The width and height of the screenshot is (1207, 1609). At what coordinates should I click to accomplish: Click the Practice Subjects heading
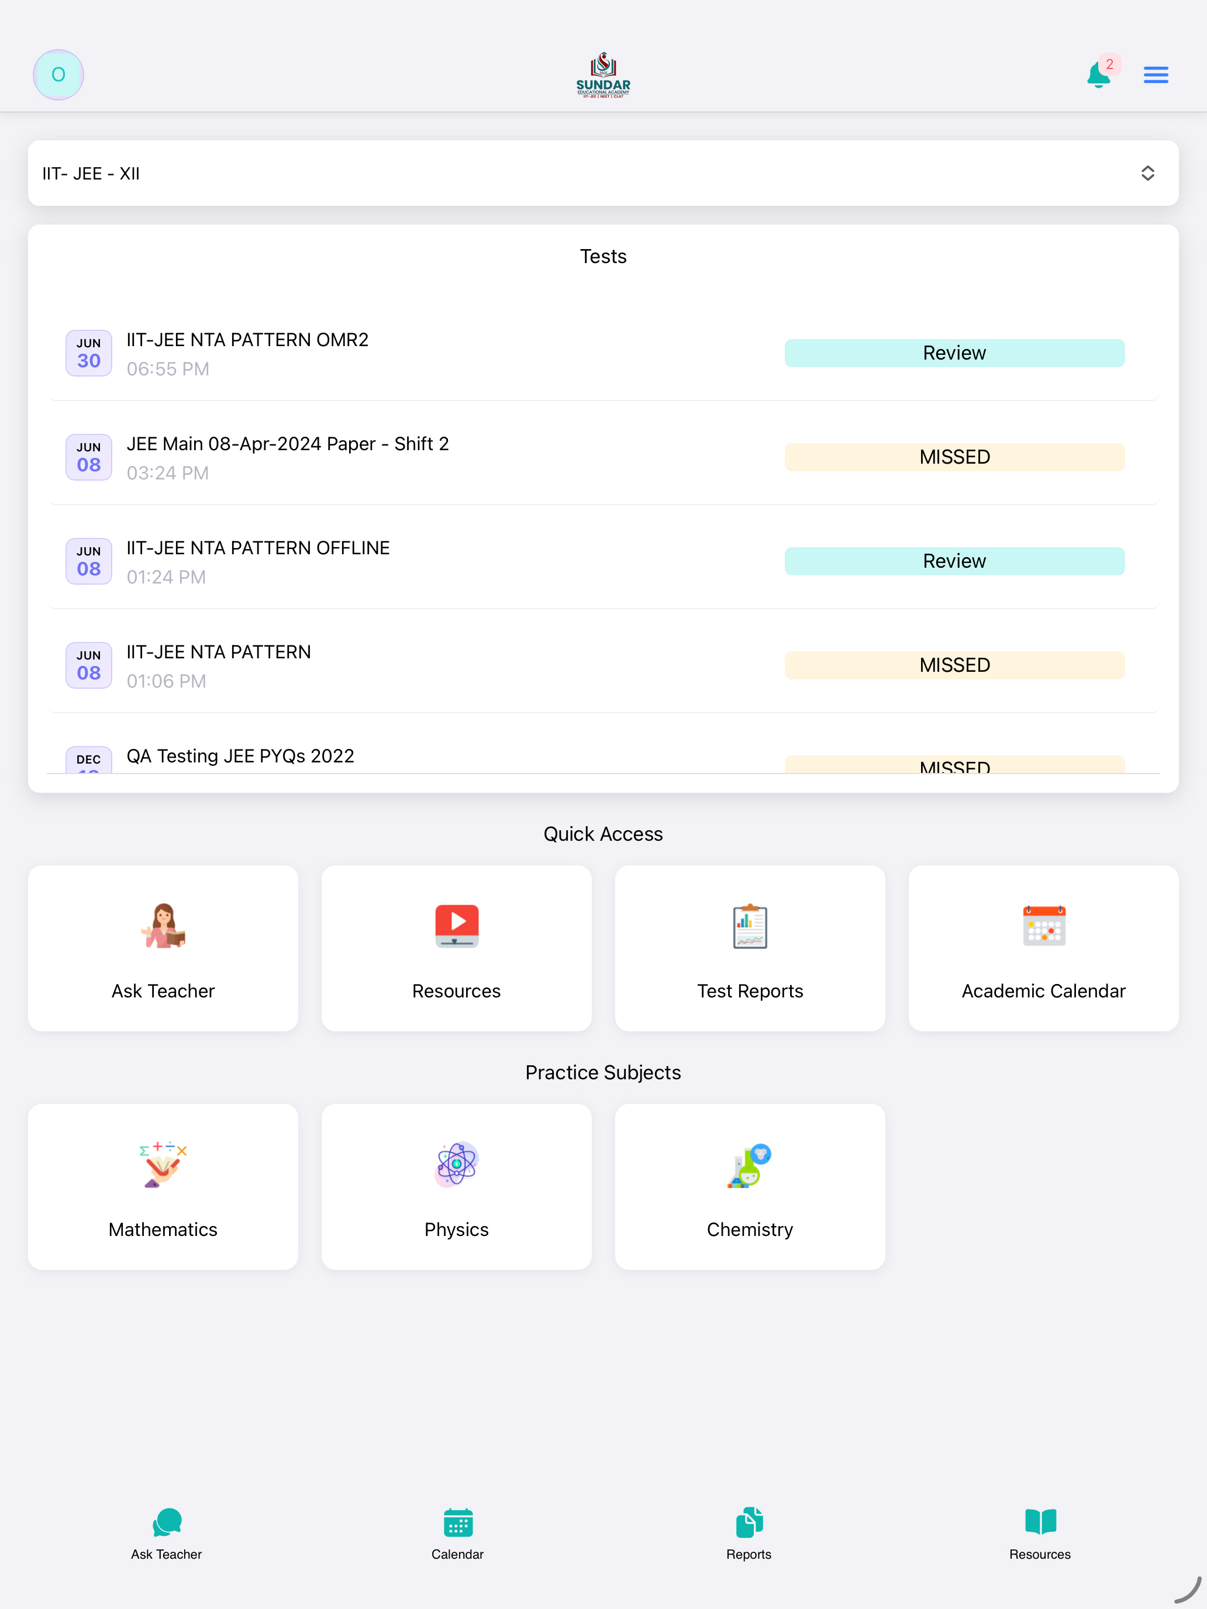coord(603,1072)
